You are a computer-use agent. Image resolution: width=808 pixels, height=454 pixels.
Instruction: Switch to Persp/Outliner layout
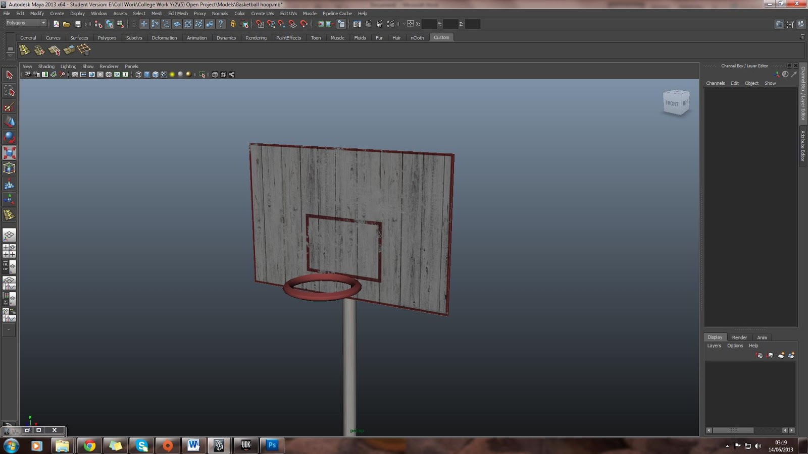pyautogui.click(x=9, y=267)
